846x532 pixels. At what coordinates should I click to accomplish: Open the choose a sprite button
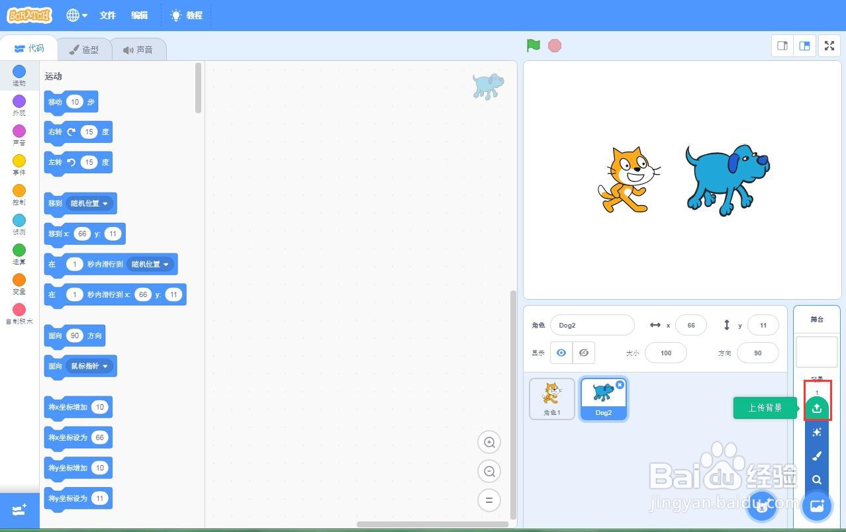pos(762,507)
